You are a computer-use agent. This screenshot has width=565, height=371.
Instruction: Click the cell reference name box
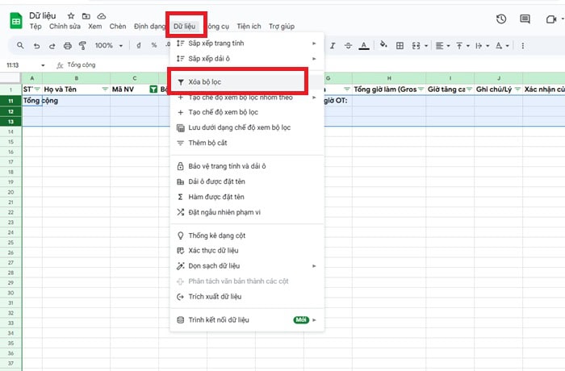point(25,65)
